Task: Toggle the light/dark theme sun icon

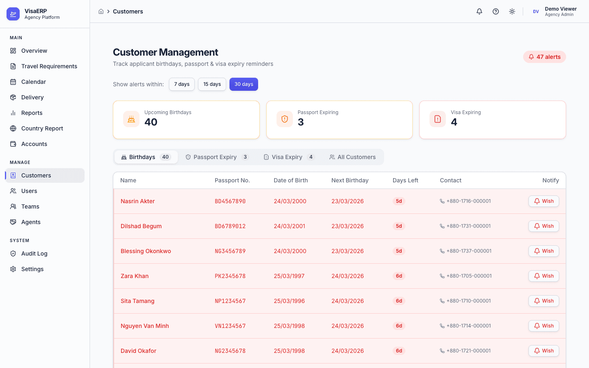Action: coord(512,11)
